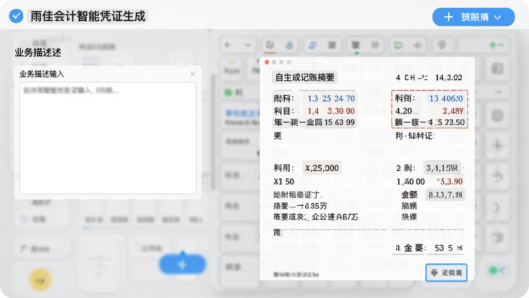Select the edit icon underlined in orange

[270, 46]
